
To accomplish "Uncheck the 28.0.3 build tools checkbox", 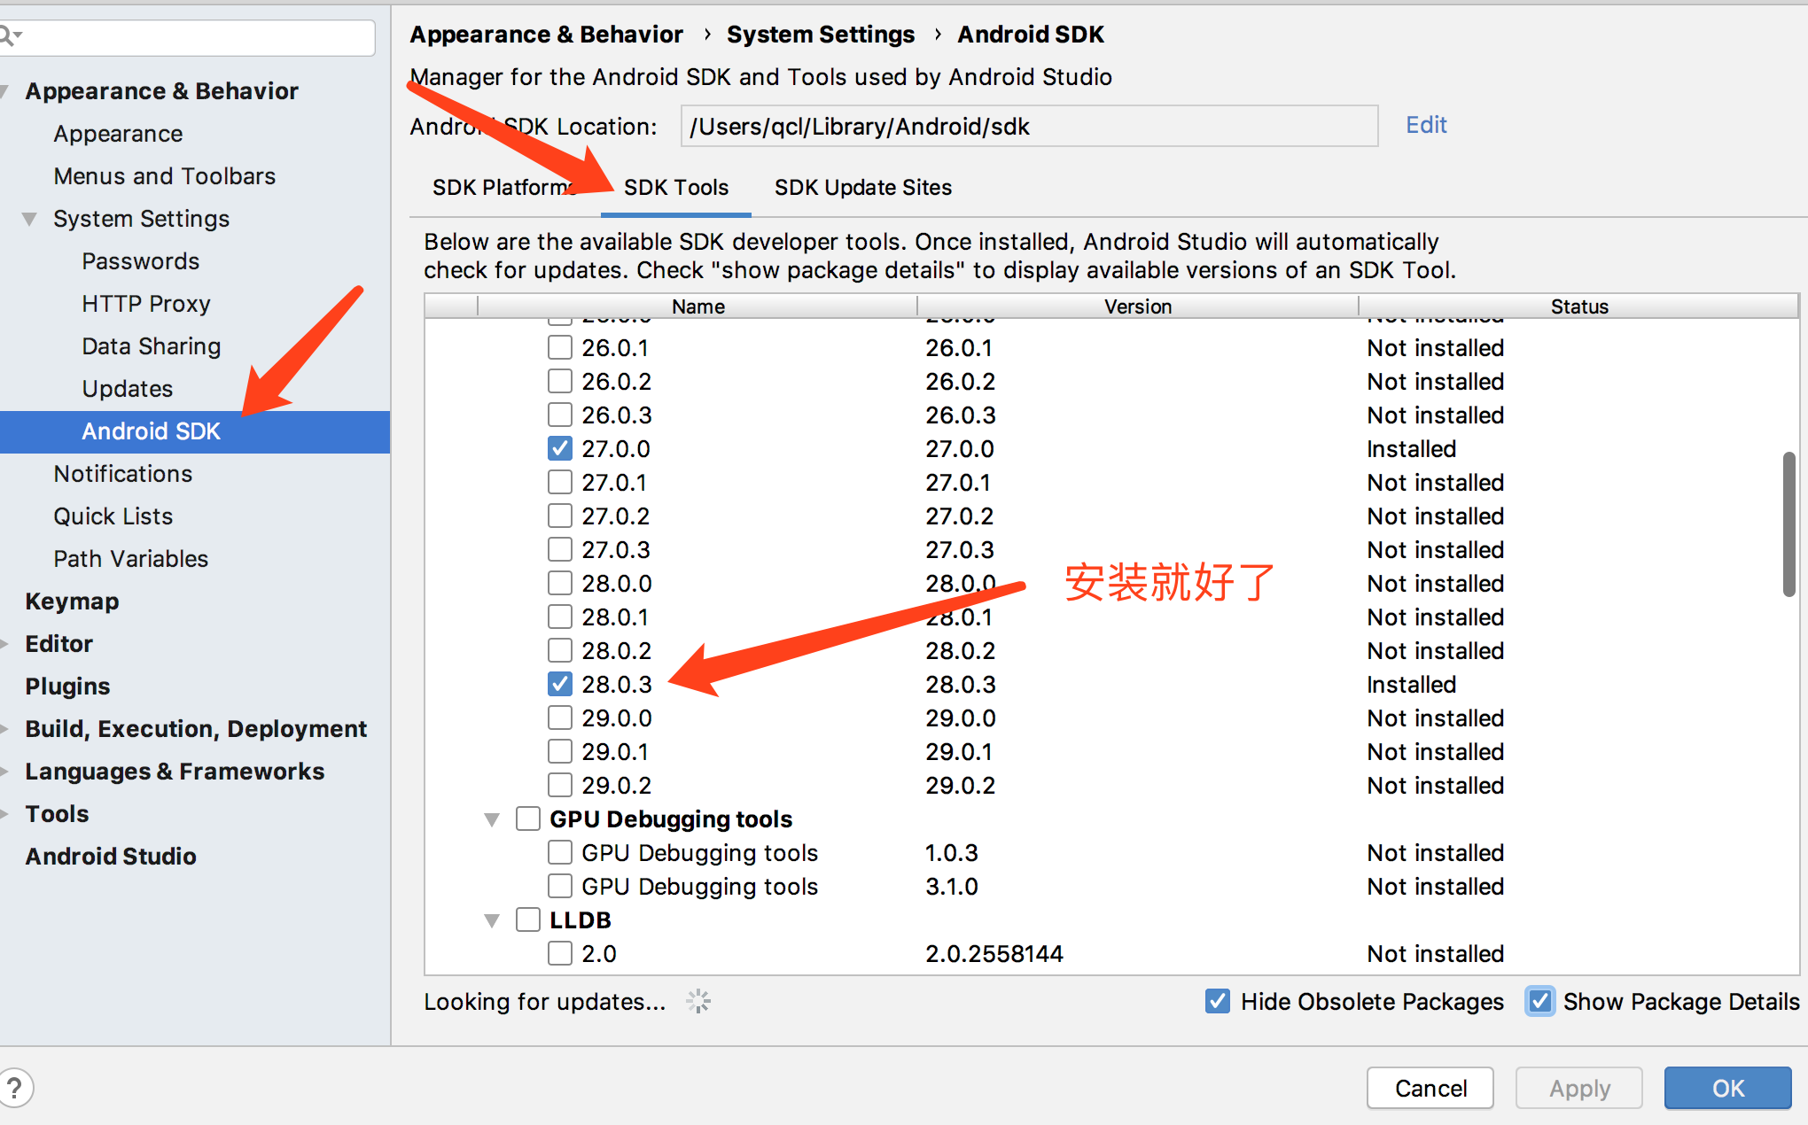I will [x=559, y=684].
